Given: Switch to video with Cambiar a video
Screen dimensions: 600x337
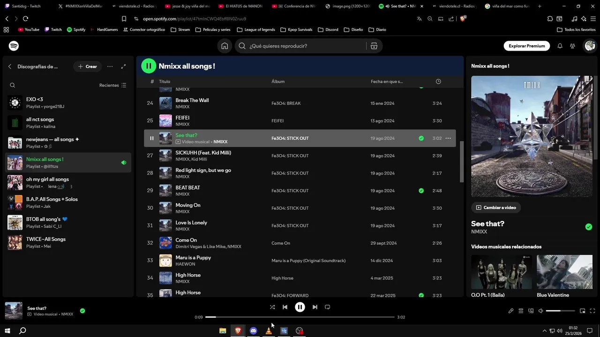Looking at the screenshot, I should coord(496,207).
